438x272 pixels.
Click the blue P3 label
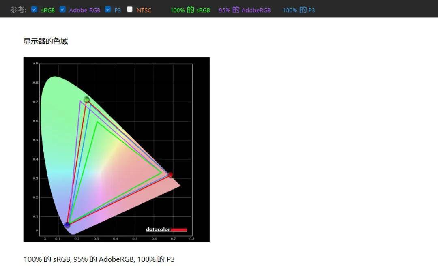118,10
